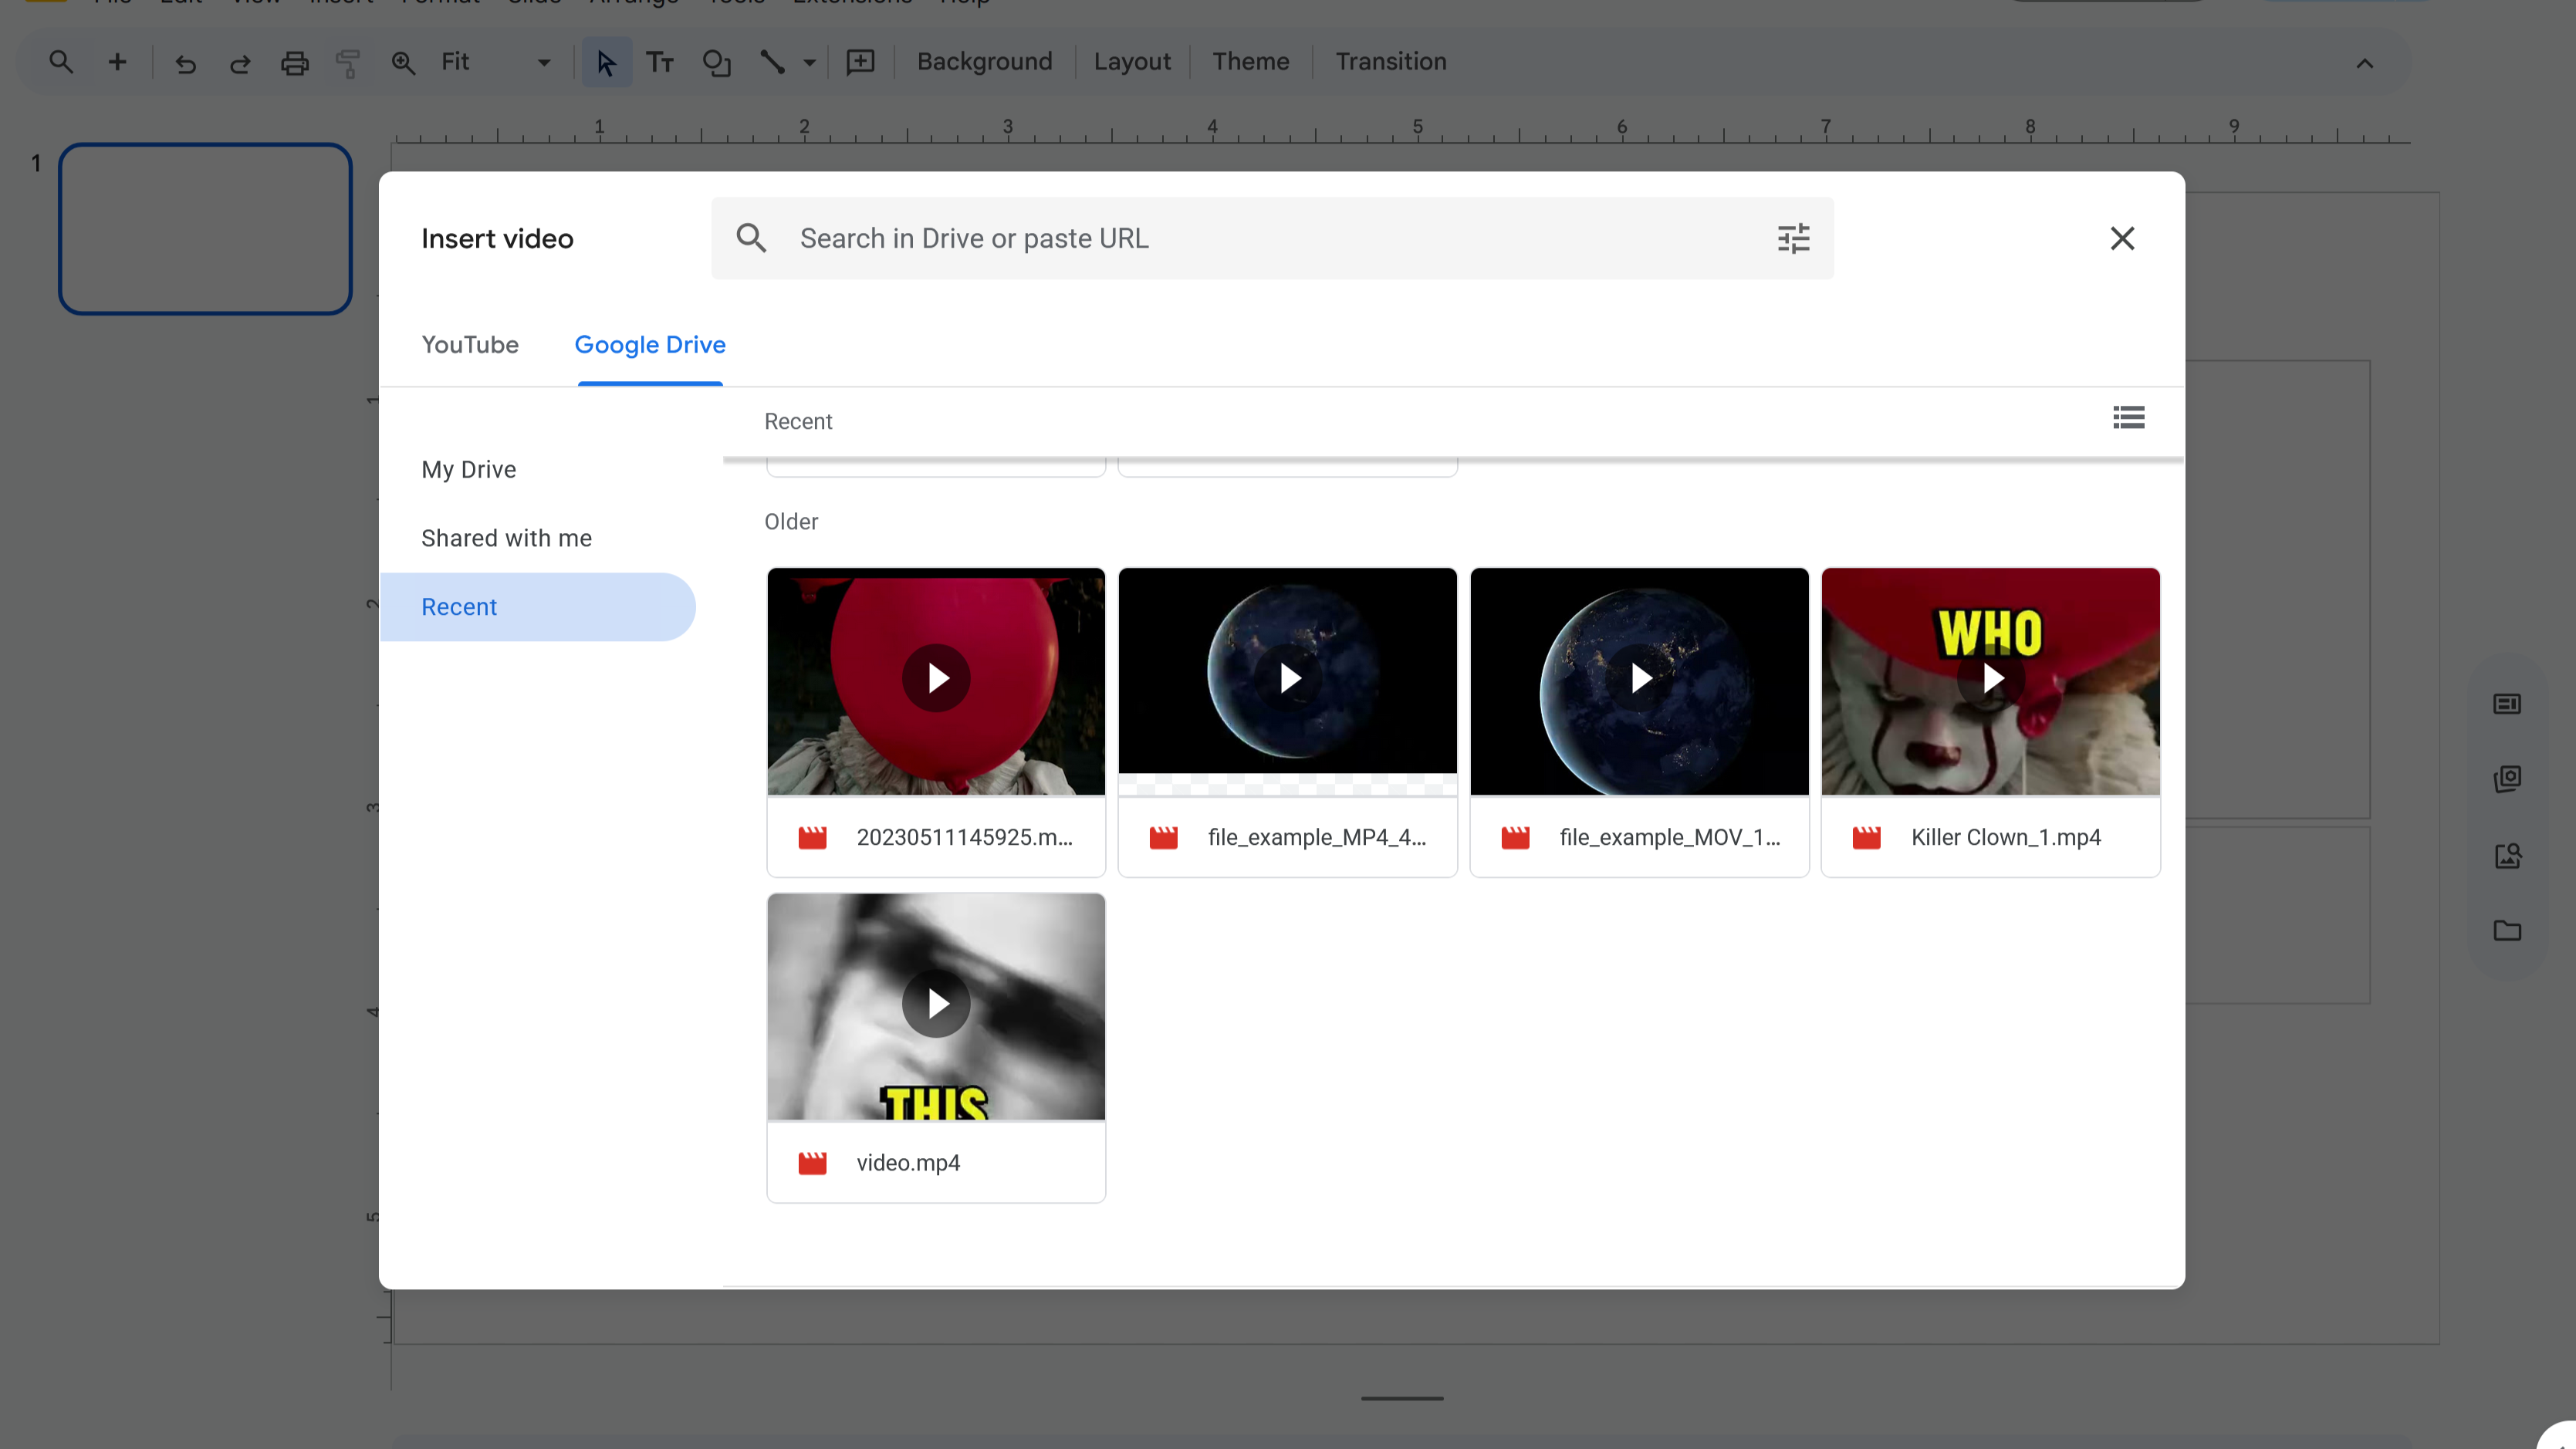Select the line tool
Screen dimensions: 2576x1449
(772, 63)
